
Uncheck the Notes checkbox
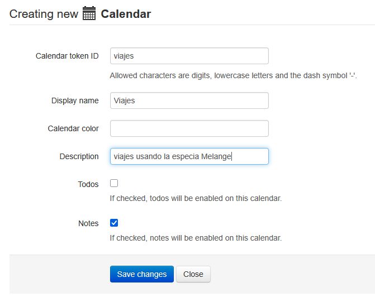(114, 223)
